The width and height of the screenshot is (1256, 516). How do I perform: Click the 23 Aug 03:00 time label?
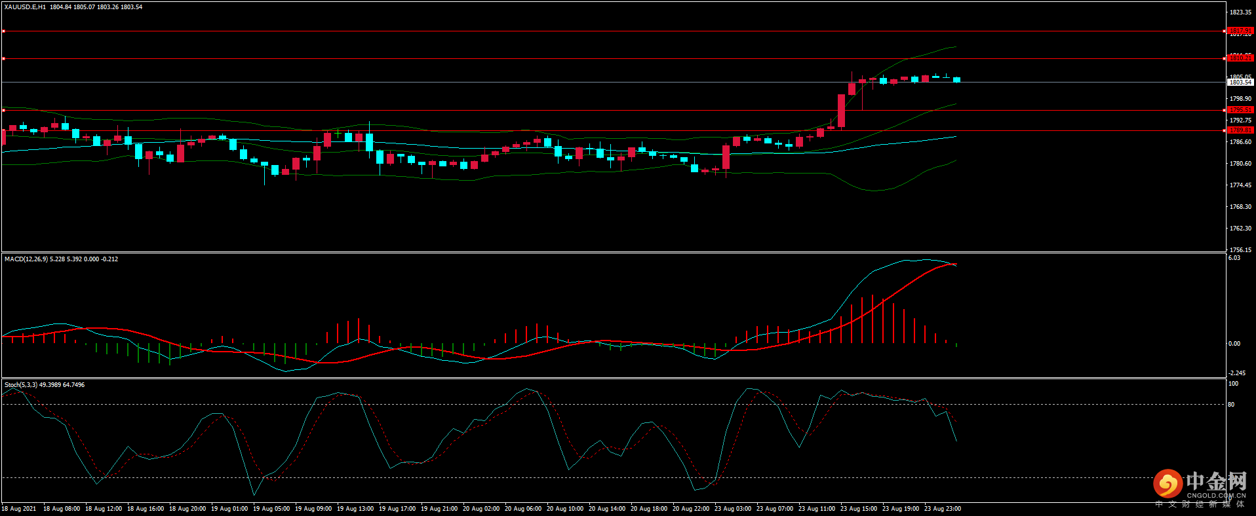(733, 509)
